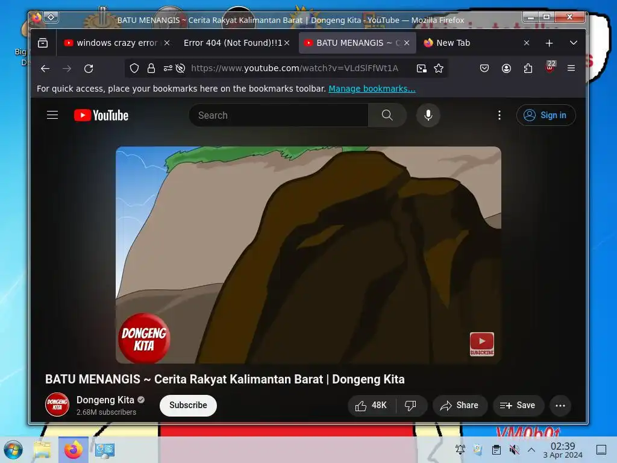Open tracking protection shield icon
The image size is (617, 463).
click(134, 69)
